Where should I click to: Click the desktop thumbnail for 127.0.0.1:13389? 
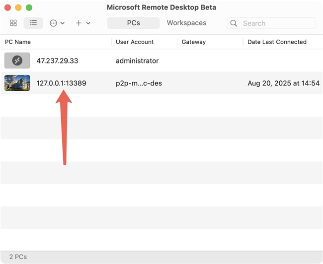[x=17, y=83]
